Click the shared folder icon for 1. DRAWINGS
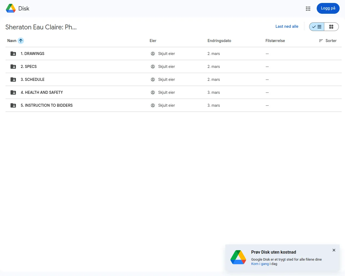This screenshot has height=276, width=345. pos(13,54)
